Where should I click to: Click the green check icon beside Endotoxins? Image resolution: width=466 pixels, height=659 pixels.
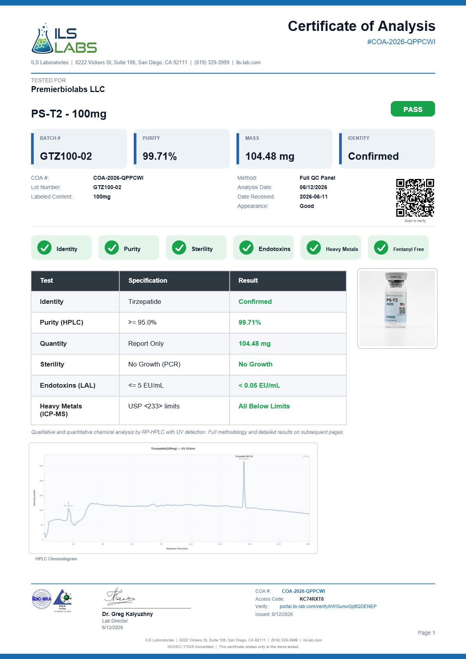coord(246,247)
